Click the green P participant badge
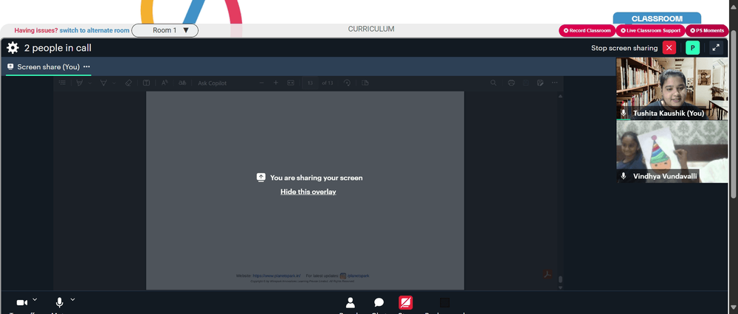This screenshot has width=738, height=314. (x=692, y=48)
